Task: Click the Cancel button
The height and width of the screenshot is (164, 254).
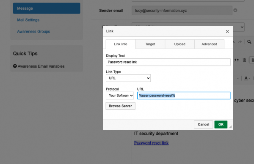Action: click(204, 124)
